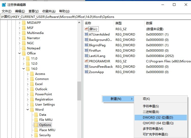
Task: Open the 帮助(H) menu
Action: click(x=64, y=11)
